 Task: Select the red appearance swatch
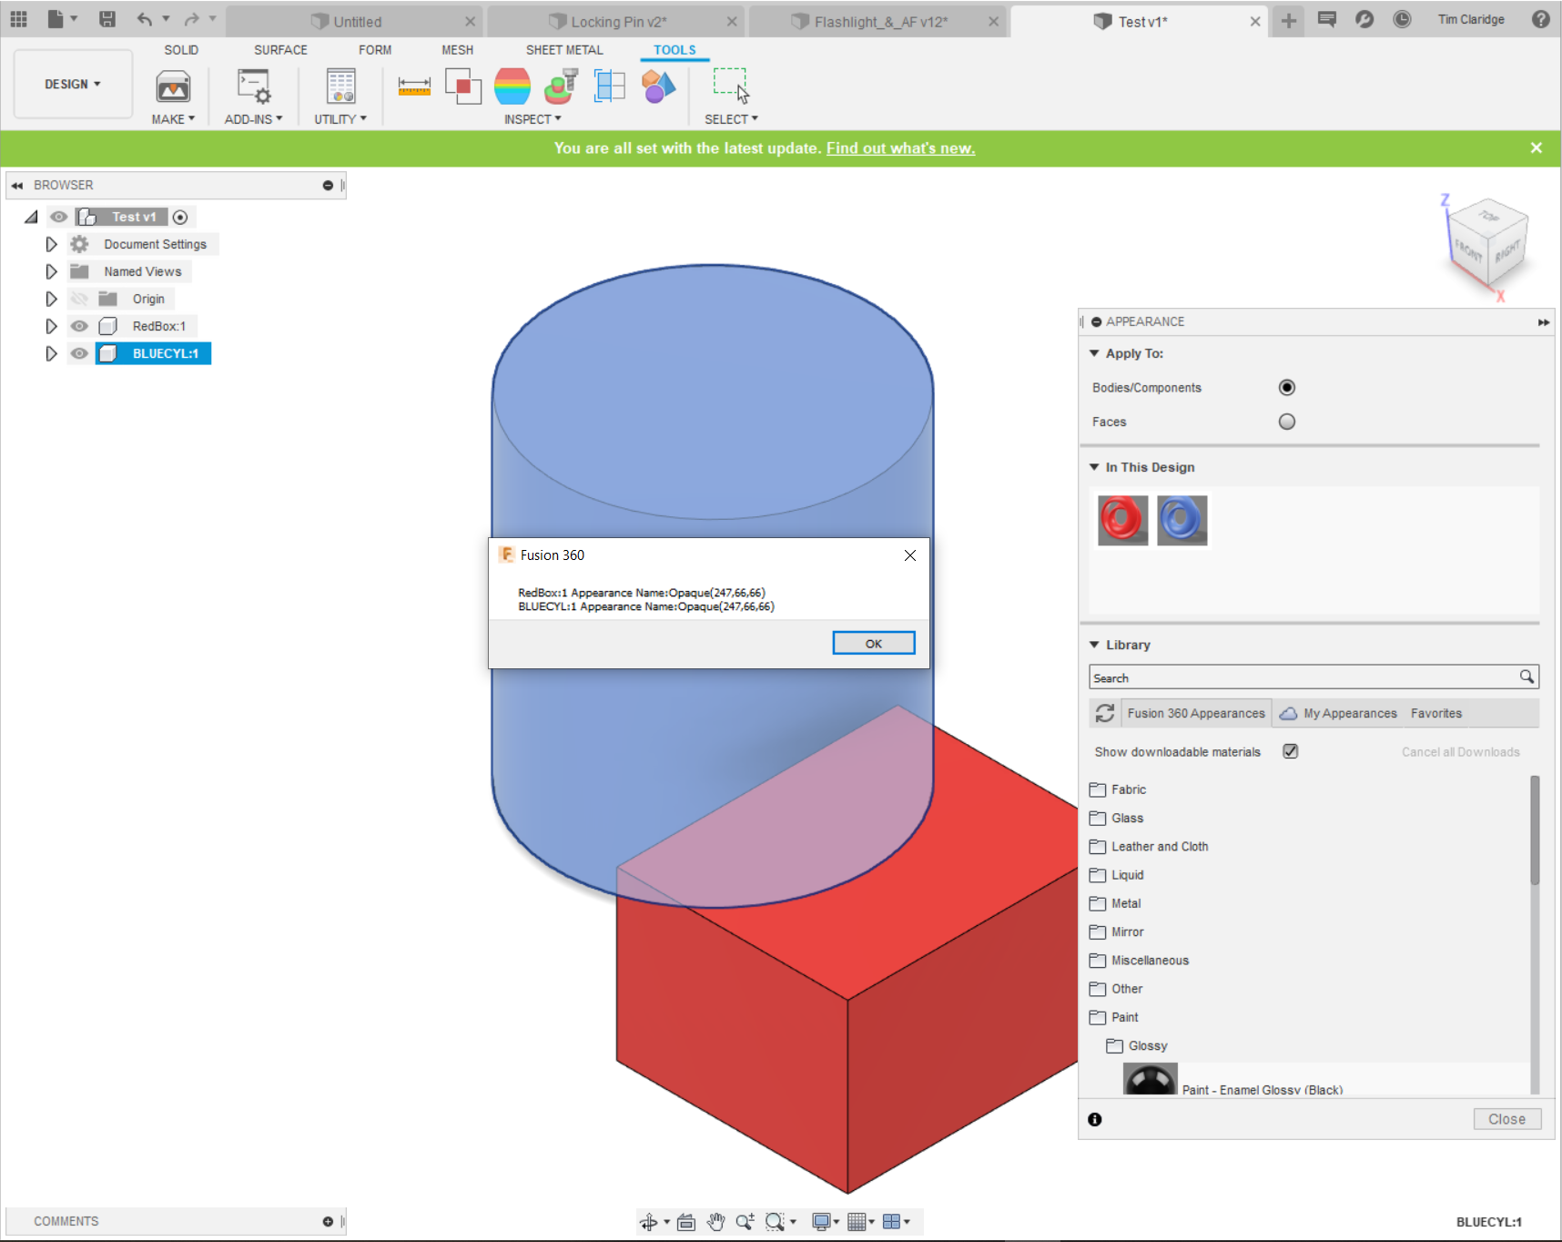(x=1122, y=520)
